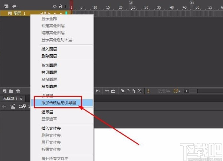Toggle the loop playback icon
The width and height of the screenshot is (223, 161).
[113, 91]
